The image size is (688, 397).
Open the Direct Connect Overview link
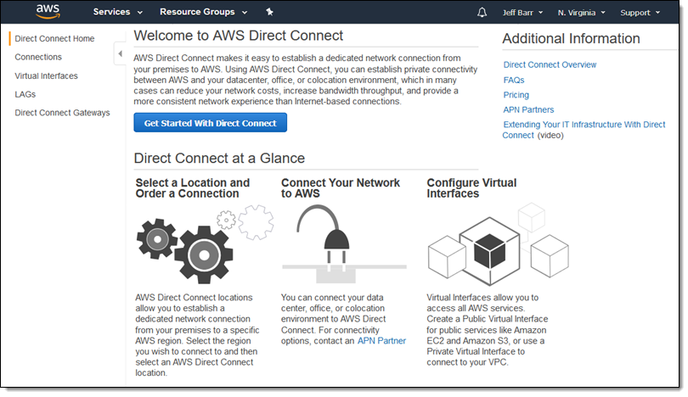tap(550, 65)
